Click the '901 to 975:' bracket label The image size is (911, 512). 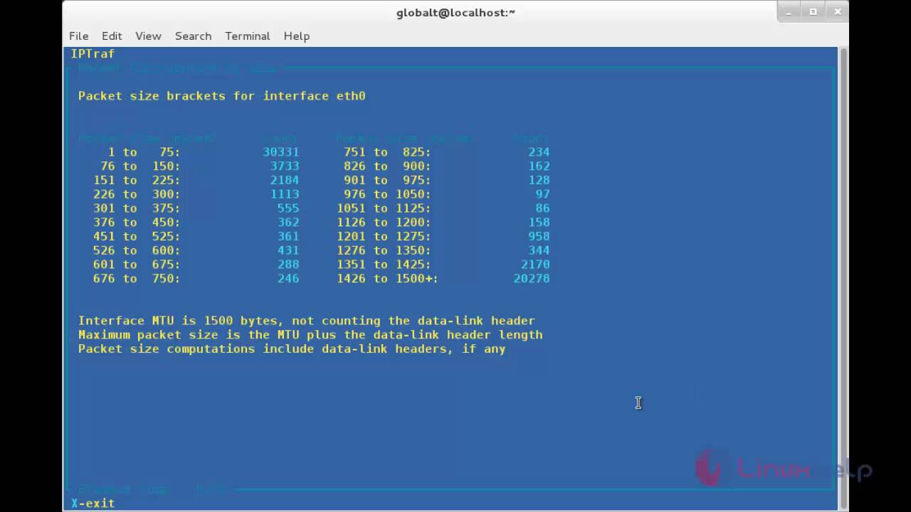387,180
